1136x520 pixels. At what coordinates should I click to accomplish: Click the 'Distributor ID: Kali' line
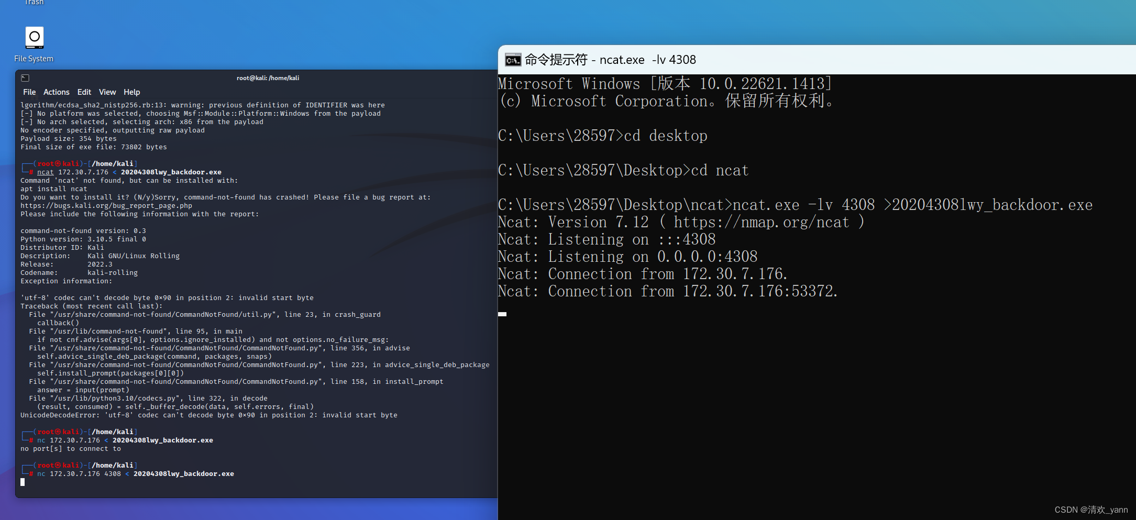(x=62, y=248)
